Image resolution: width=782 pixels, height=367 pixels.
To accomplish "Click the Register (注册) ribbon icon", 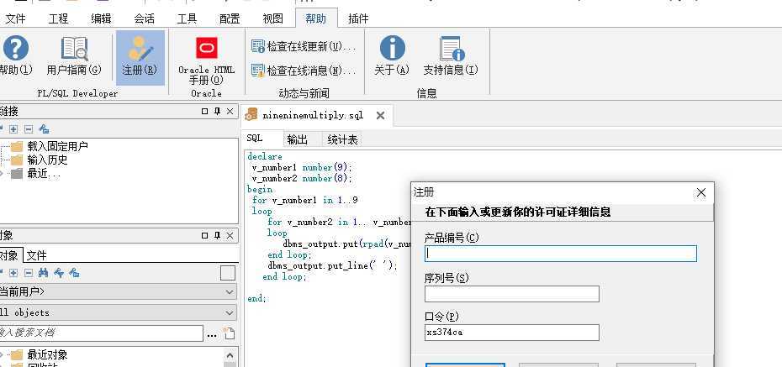I will [x=140, y=57].
